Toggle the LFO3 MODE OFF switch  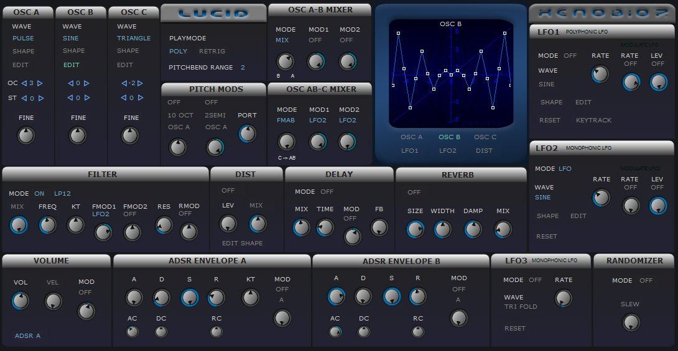[x=535, y=280]
